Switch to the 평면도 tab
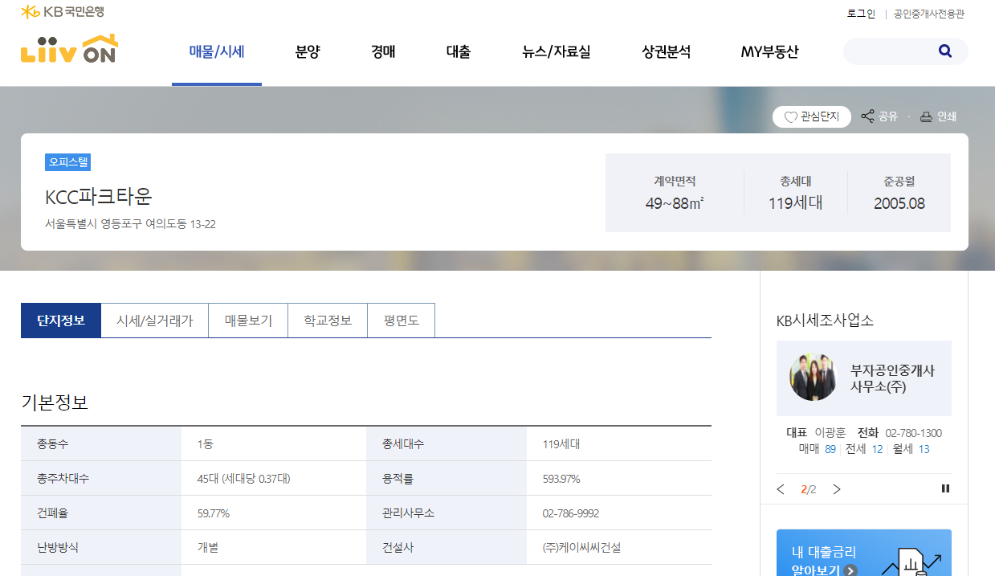Image resolution: width=995 pixels, height=576 pixels. coord(402,321)
